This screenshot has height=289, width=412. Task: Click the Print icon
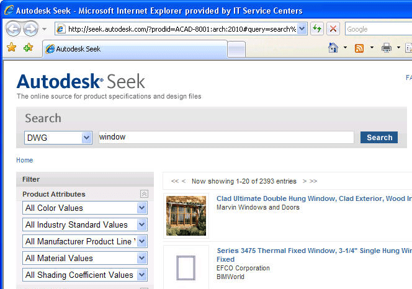click(x=386, y=48)
